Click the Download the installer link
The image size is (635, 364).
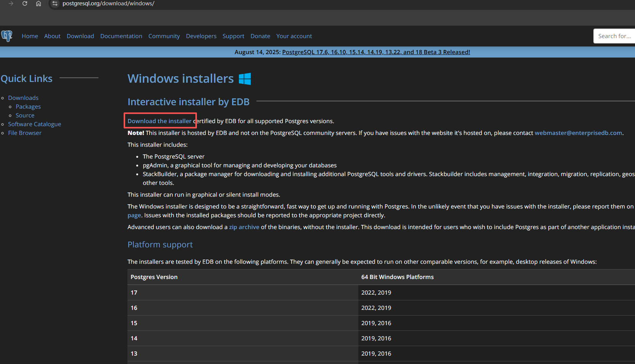tap(160, 121)
